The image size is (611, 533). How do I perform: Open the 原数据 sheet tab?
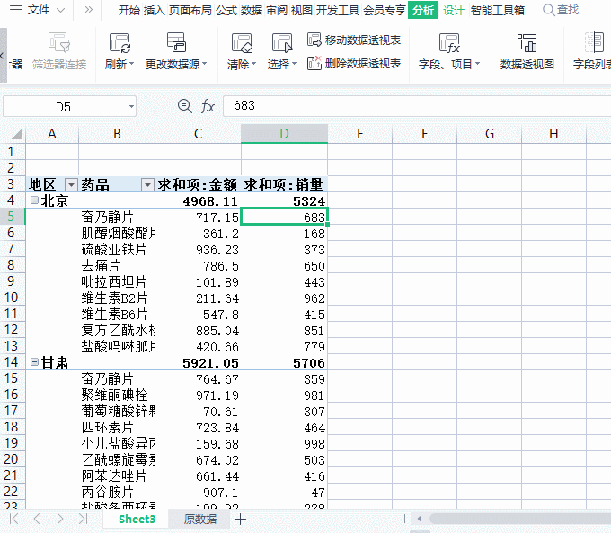tap(199, 520)
